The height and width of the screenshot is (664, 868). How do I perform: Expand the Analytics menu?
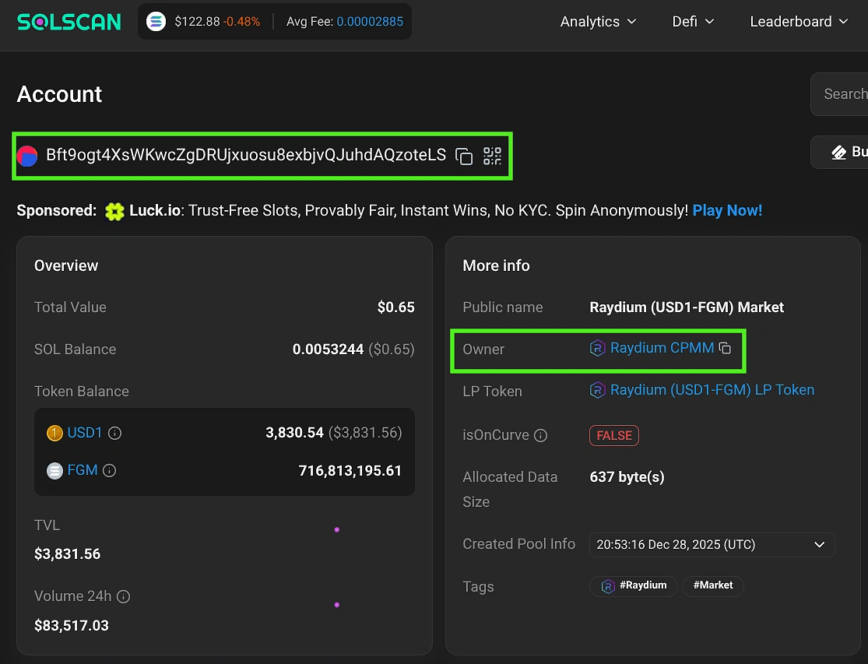click(x=598, y=21)
